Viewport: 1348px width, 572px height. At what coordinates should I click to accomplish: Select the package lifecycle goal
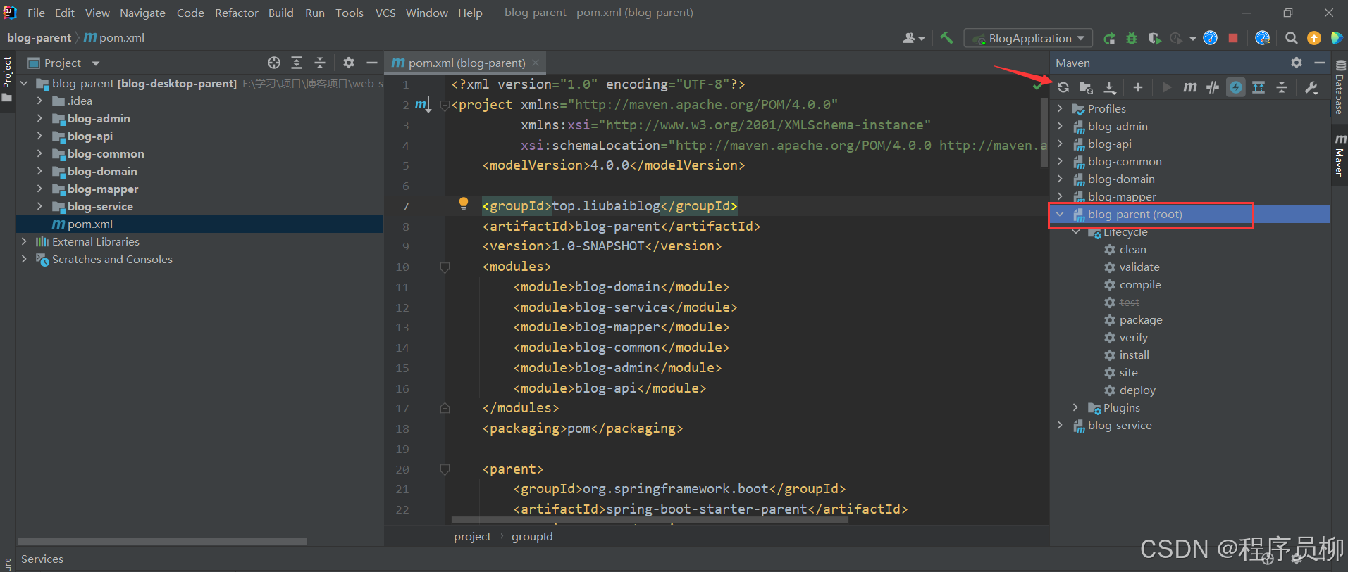(x=1141, y=319)
